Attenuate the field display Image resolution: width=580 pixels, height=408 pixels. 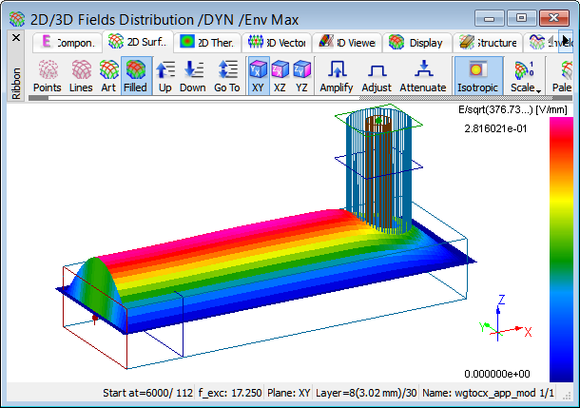click(423, 75)
